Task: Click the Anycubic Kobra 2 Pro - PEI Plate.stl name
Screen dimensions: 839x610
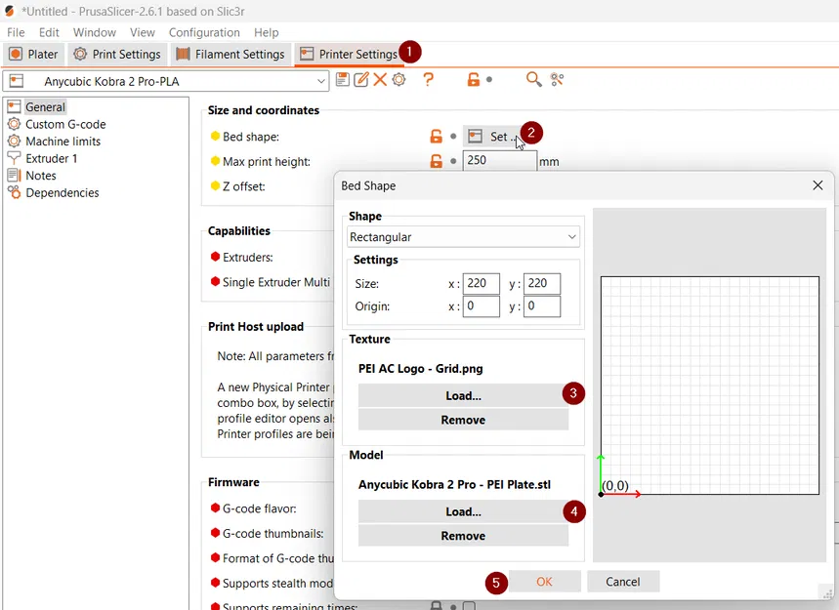Action: tap(454, 484)
